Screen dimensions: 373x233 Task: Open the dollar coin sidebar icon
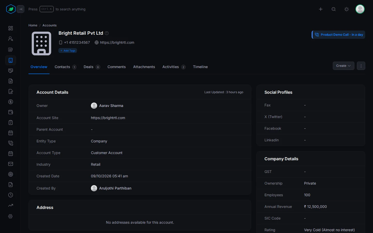click(x=11, y=102)
